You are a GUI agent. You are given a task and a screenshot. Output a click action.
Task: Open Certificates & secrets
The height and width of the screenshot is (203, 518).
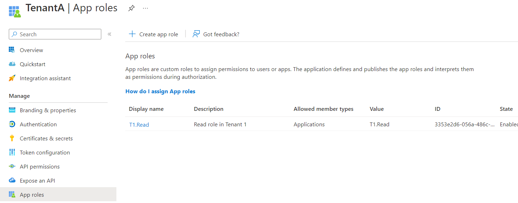(x=46, y=138)
